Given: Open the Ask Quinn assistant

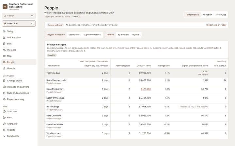Looking at the screenshot, I should click(x=19, y=23).
